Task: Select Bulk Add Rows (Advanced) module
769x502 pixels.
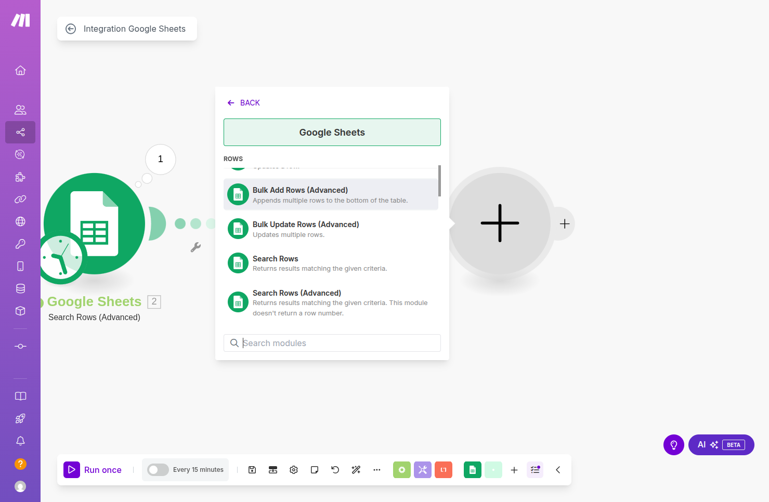Action: (x=331, y=195)
